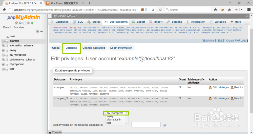Open the More dropdown menu tab
Screen dimensions: 253x134
236,22
